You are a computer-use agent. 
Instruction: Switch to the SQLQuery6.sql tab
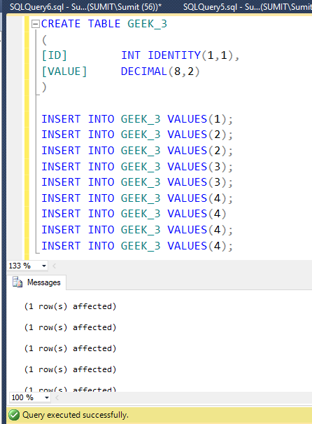click(85, 6)
